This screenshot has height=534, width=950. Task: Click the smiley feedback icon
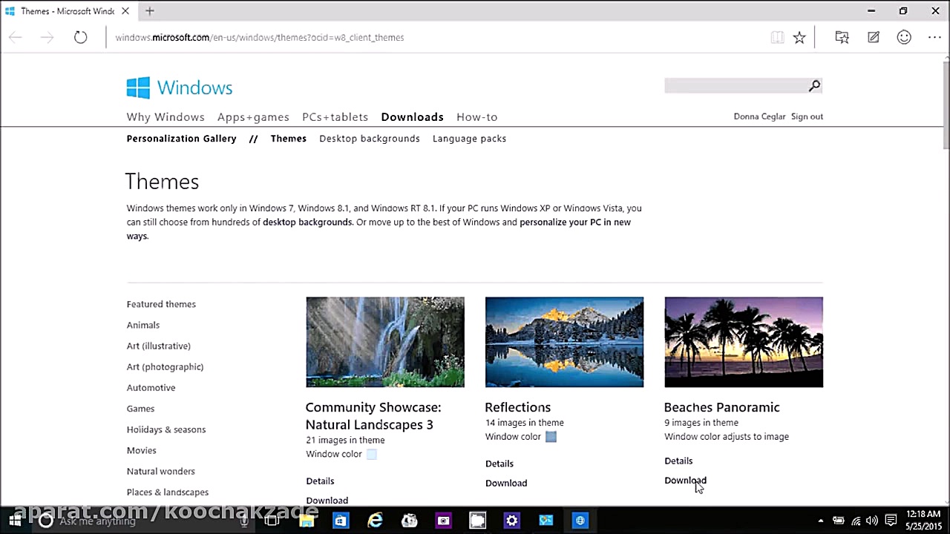(904, 37)
